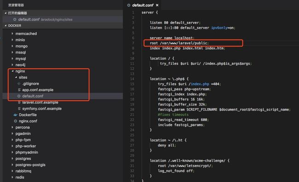Expand the redis folder arrow
This screenshot has width=299, height=182.
(x=12, y=177)
